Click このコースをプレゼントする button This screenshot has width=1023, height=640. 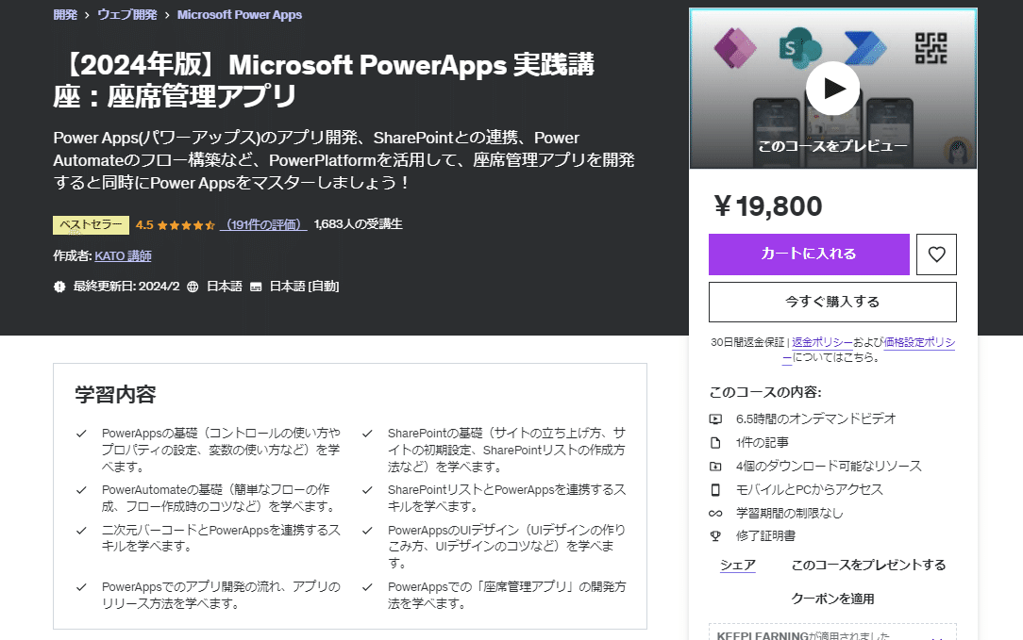[868, 565]
